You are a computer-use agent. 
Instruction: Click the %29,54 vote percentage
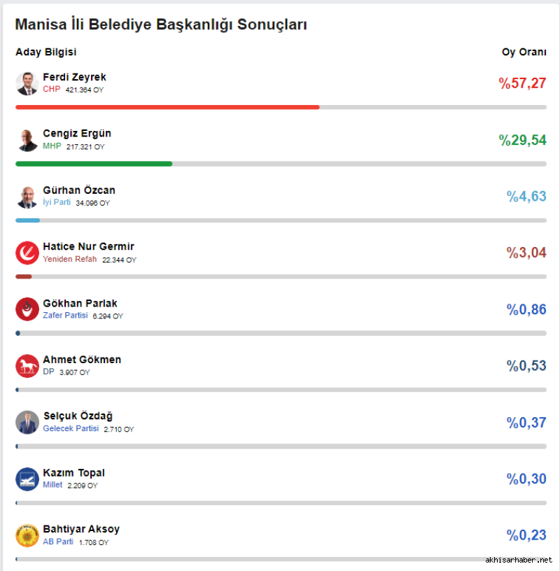[x=522, y=140]
